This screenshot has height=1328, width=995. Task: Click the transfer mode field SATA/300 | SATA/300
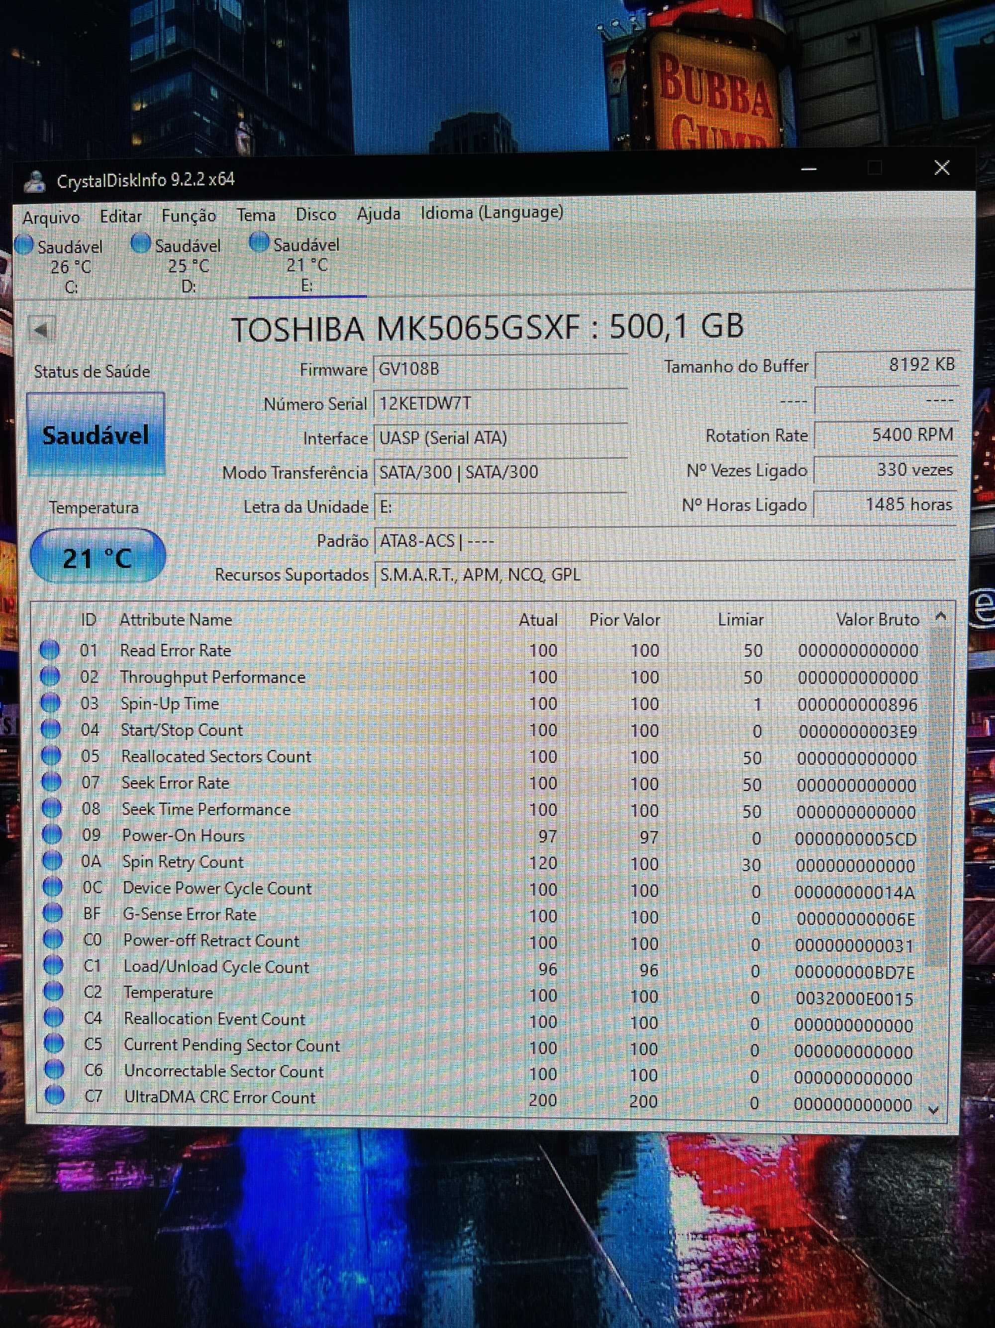coord(500,472)
